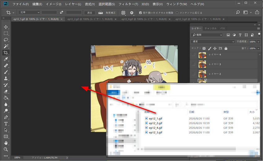This screenshot has width=263, height=161.
Task: Open the フィルター(T) menu
Action: (128, 4)
